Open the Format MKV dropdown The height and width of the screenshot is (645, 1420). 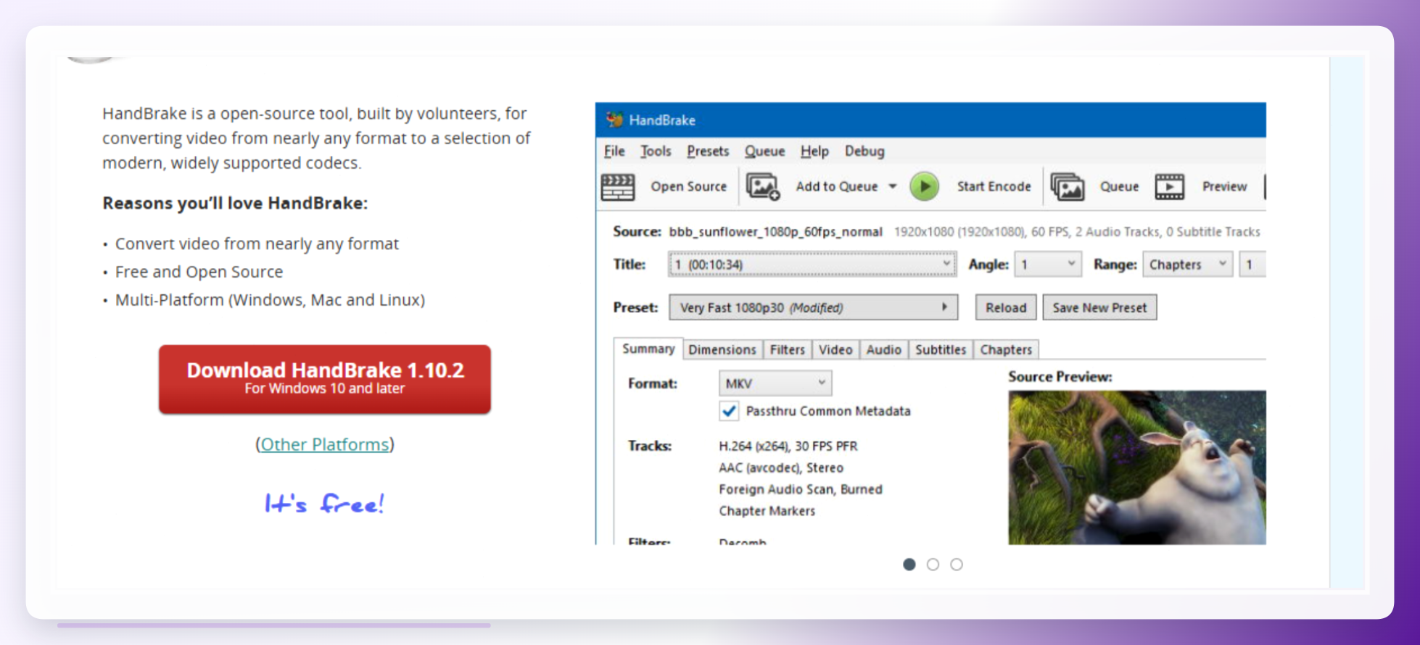[775, 383]
